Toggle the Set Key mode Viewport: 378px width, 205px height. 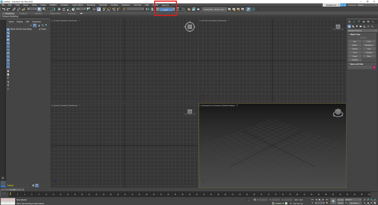[340, 203]
